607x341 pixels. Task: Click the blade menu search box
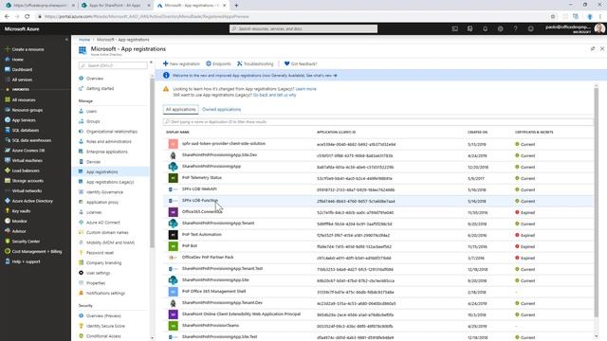tap(113, 65)
